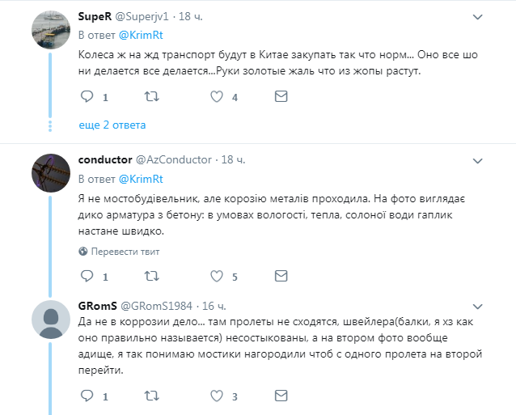Open @KrimRt mention in SupeR's reply
This screenshot has width=516, height=415.
pos(141,36)
